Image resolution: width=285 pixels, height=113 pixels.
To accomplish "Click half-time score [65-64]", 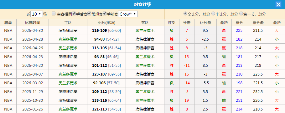I will [114, 100].
